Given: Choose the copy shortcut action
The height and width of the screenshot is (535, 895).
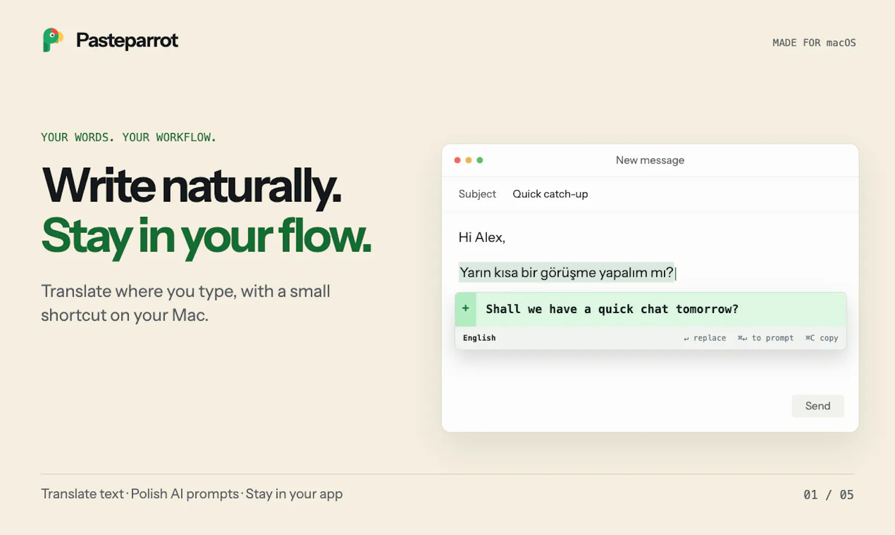Looking at the screenshot, I should [x=822, y=338].
